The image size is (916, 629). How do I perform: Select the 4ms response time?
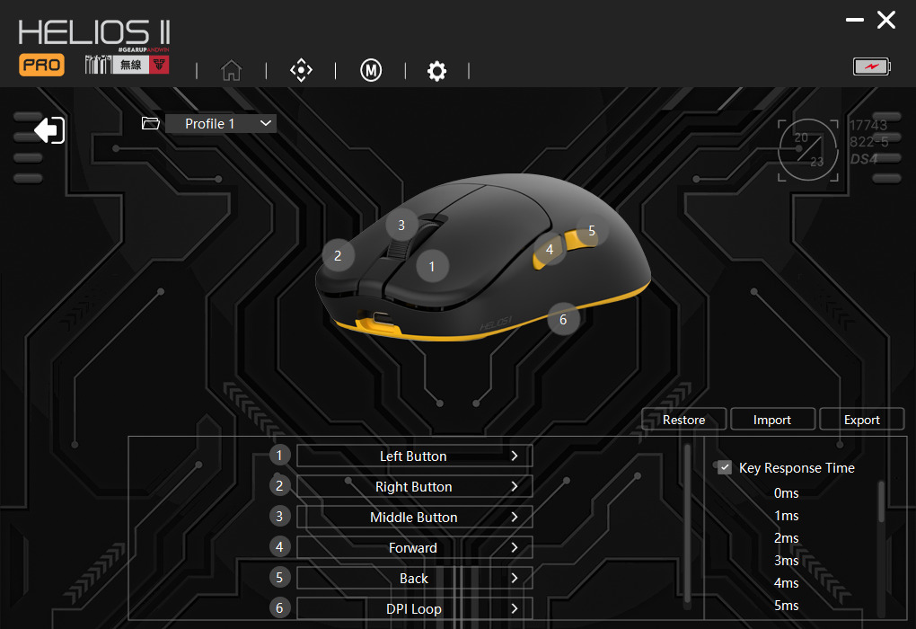[787, 583]
